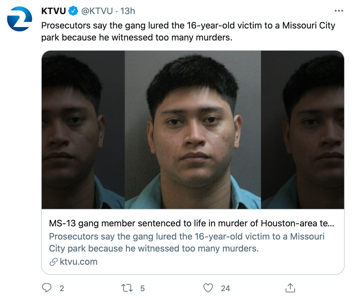Click the reply speech bubble icon
This screenshot has height=298, width=354.
click(x=47, y=288)
